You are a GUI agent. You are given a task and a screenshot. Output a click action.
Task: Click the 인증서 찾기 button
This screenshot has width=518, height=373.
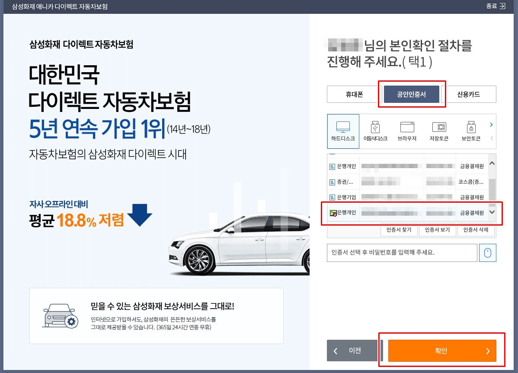[x=399, y=230]
